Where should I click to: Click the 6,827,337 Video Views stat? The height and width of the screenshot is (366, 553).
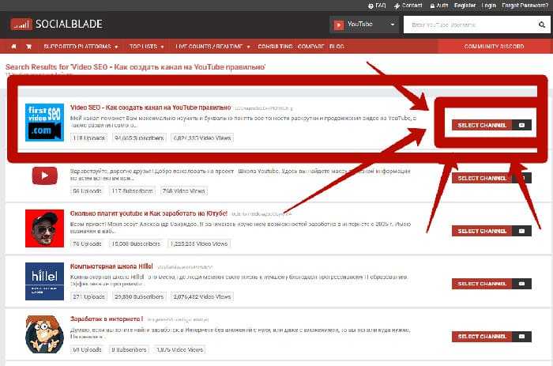202,138
